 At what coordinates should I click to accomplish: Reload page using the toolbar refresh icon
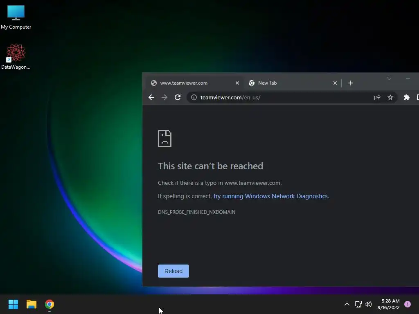click(x=178, y=97)
